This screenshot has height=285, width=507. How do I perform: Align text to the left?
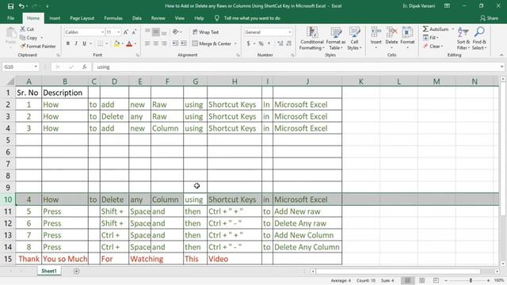click(147, 44)
